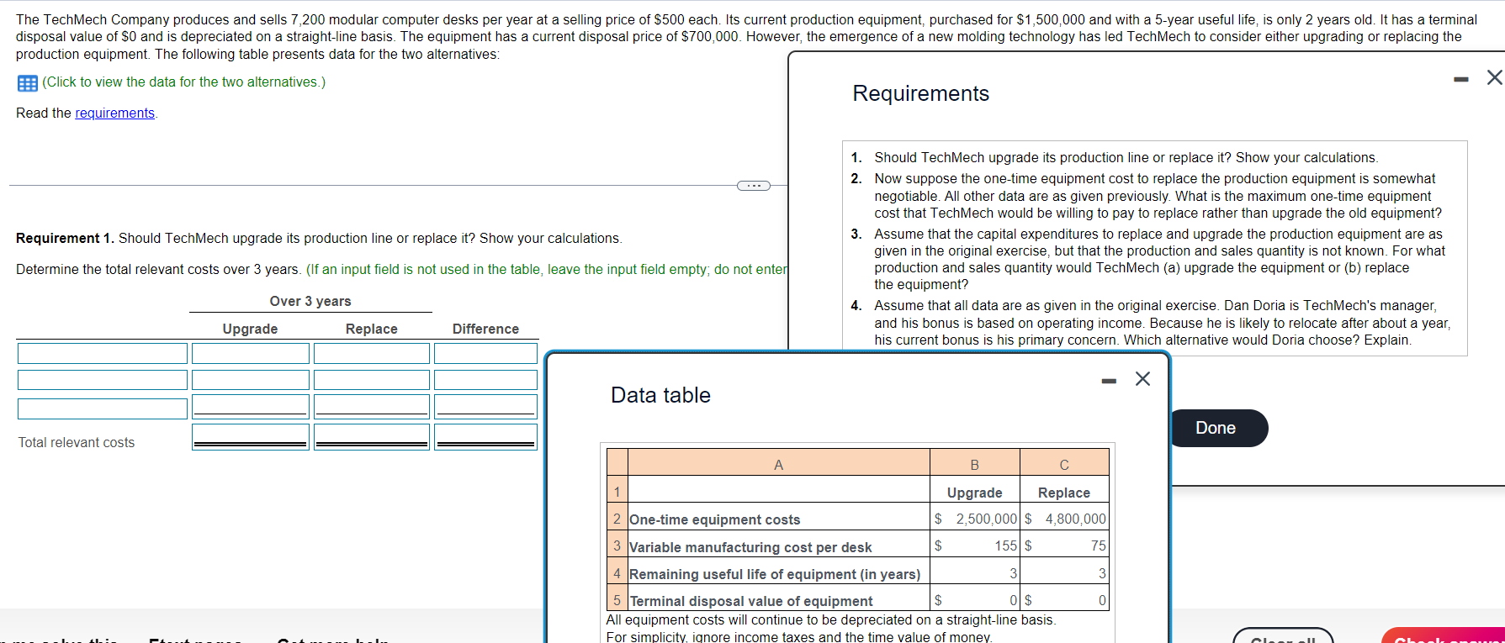Click column header A in data table
The height and width of the screenshot is (643, 1505).
(778, 463)
